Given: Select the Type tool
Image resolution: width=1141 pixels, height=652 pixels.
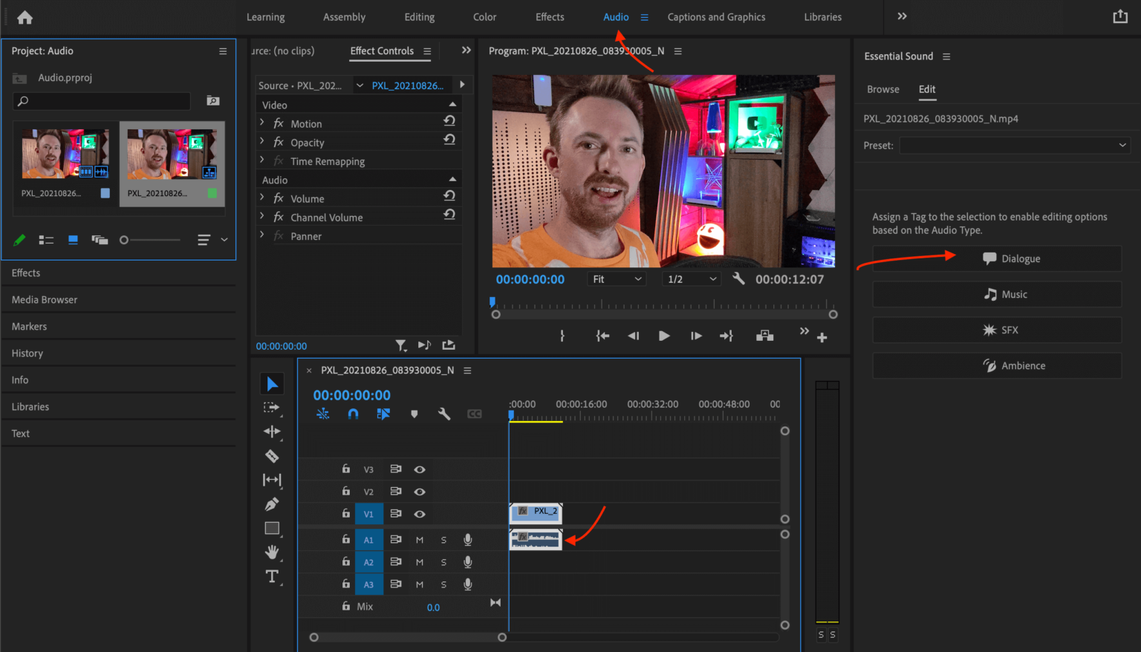Looking at the screenshot, I should click(x=272, y=576).
